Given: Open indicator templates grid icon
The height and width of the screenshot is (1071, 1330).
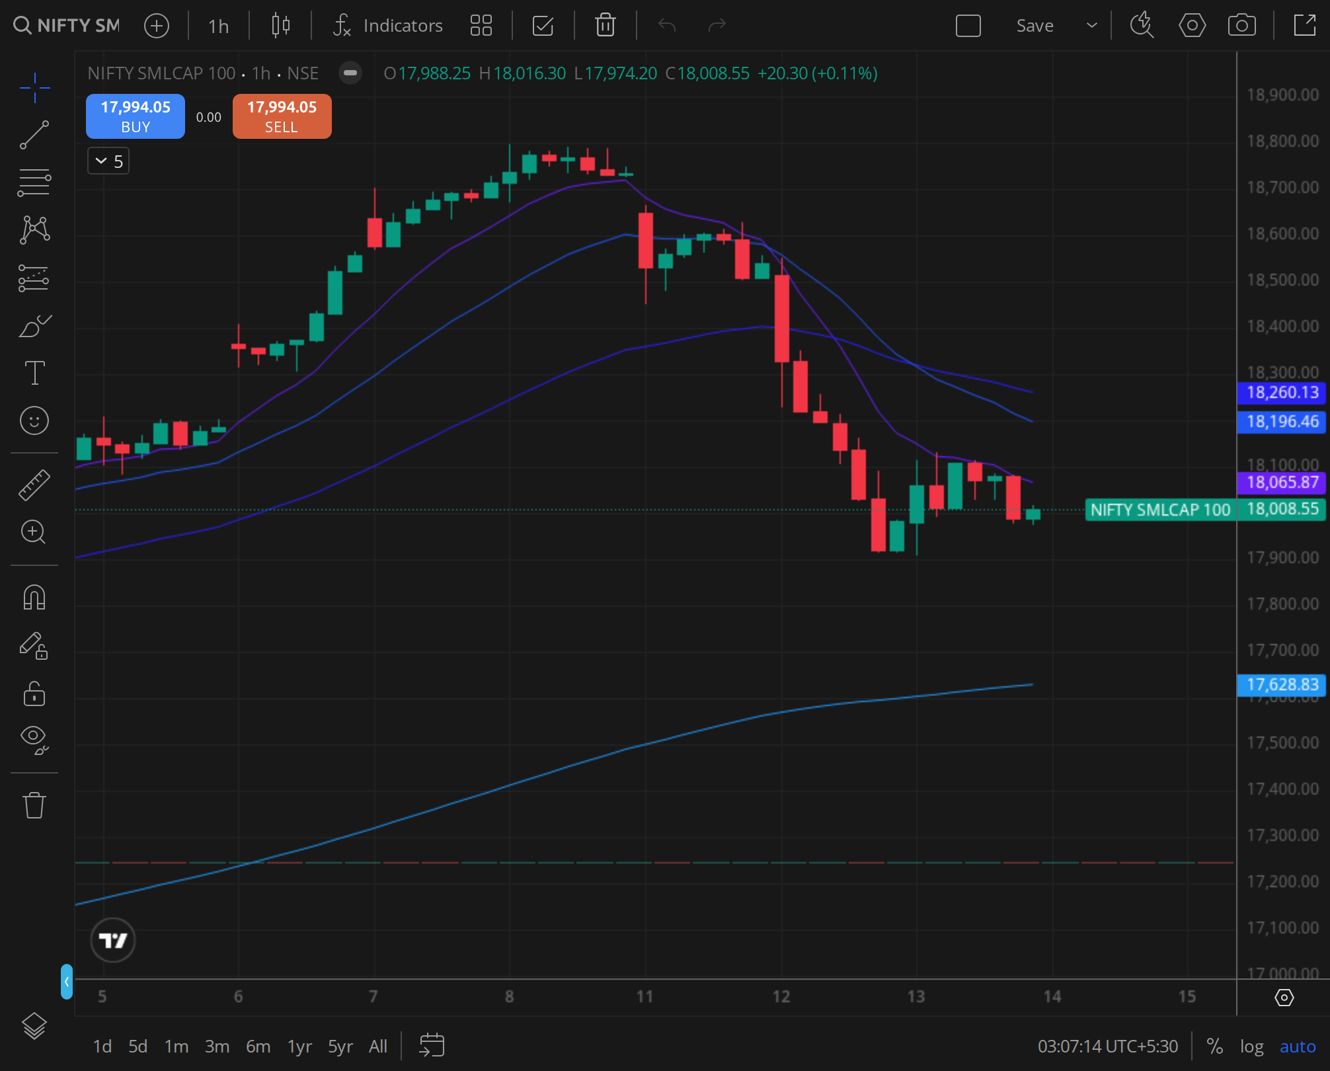Looking at the screenshot, I should [481, 26].
